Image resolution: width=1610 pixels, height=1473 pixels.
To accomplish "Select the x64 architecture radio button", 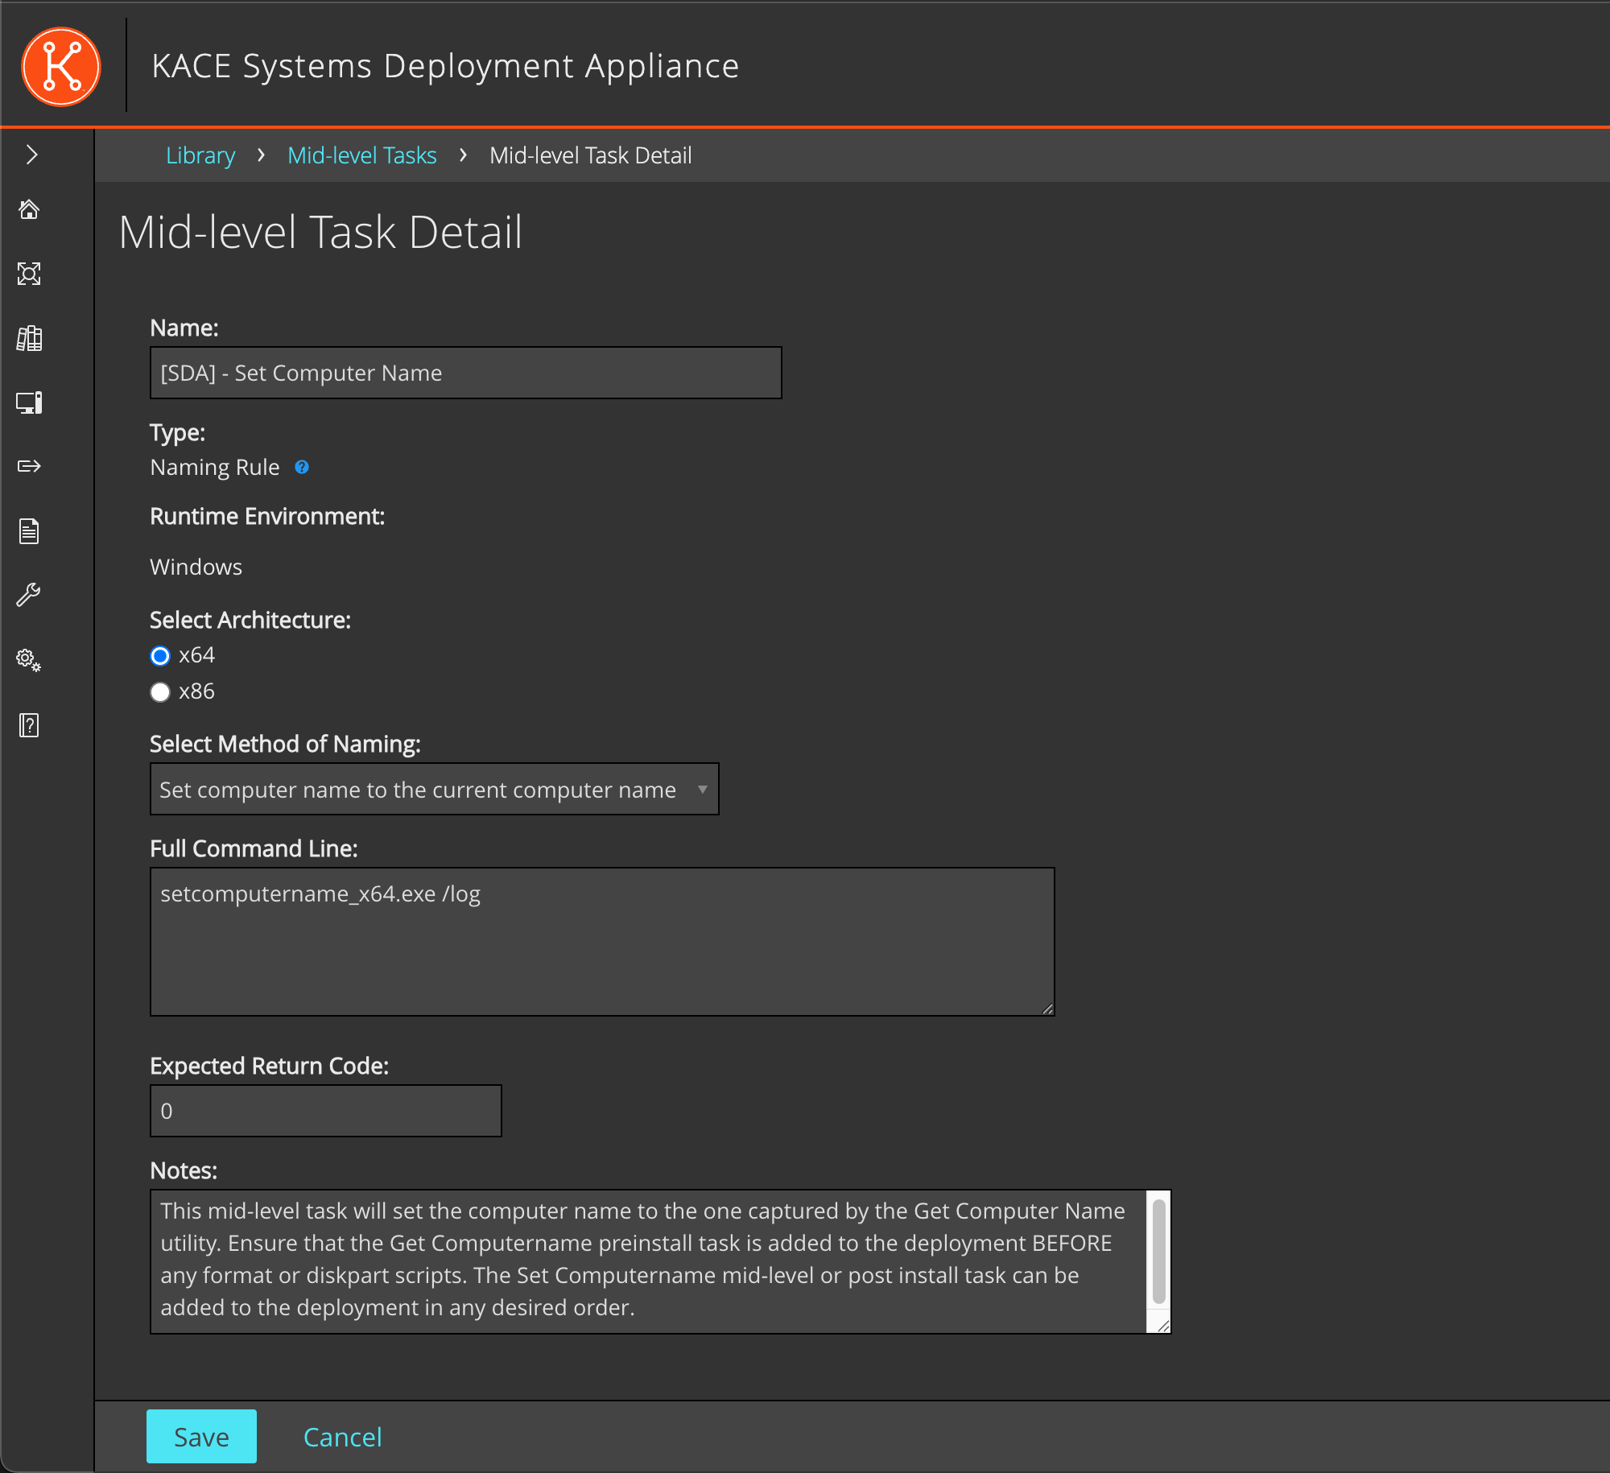I will point(160,655).
